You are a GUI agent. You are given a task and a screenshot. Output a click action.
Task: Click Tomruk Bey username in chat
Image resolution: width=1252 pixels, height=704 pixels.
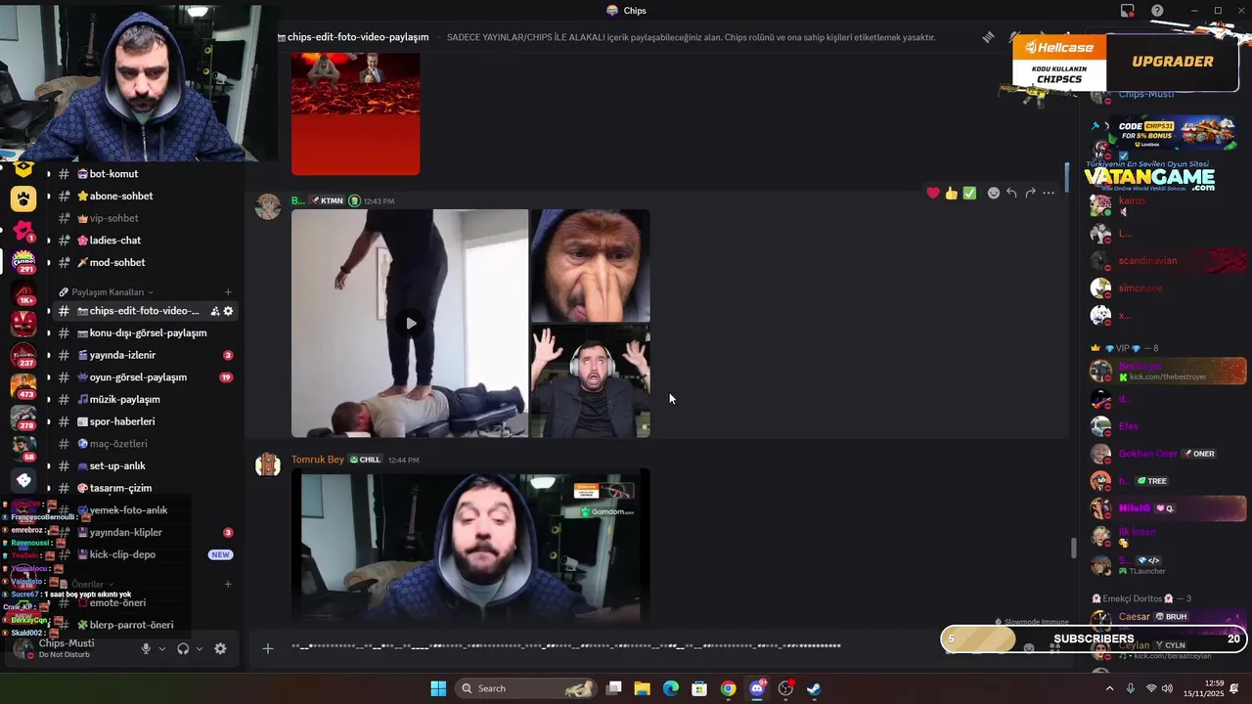pyautogui.click(x=318, y=460)
